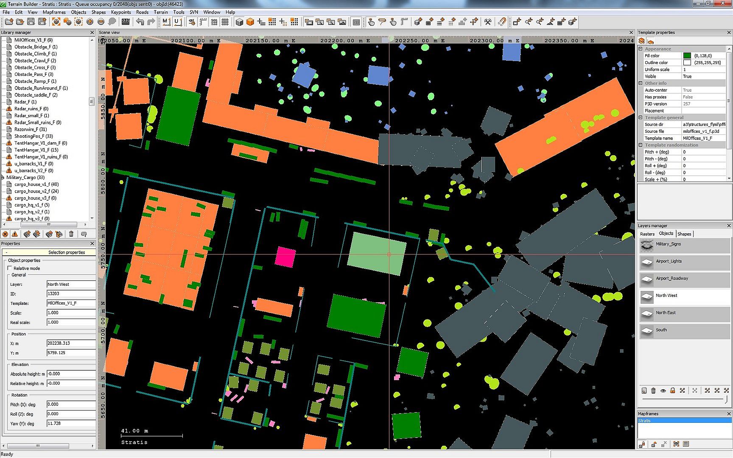
Task: Click the orange cube toolbar icon
Action: tap(250, 22)
